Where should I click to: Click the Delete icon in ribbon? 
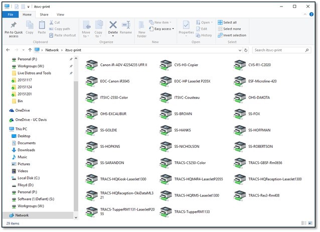113,26
